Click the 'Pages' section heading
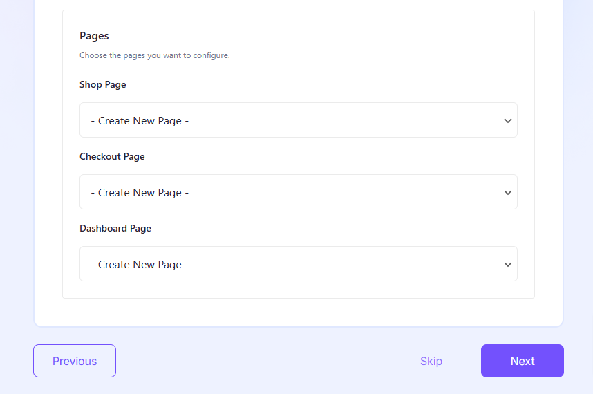 click(x=94, y=36)
